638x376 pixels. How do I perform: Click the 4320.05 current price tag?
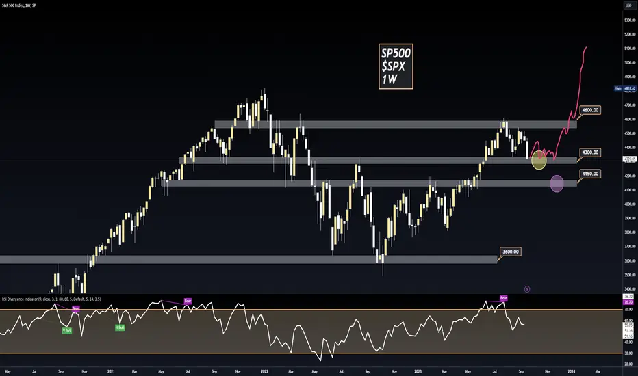click(x=630, y=159)
